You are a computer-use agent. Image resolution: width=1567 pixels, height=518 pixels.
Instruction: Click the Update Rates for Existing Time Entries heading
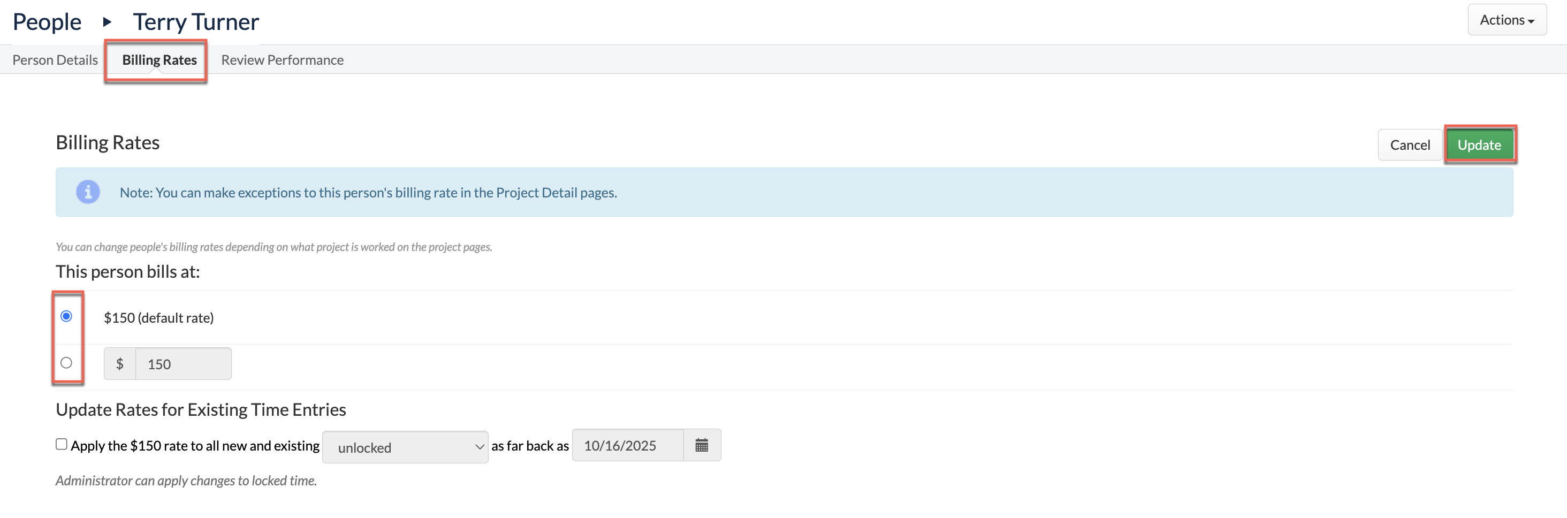tap(201, 409)
